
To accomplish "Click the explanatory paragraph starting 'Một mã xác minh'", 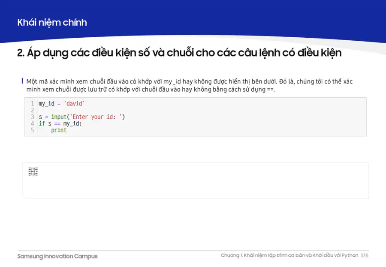I will pos(189,85).
